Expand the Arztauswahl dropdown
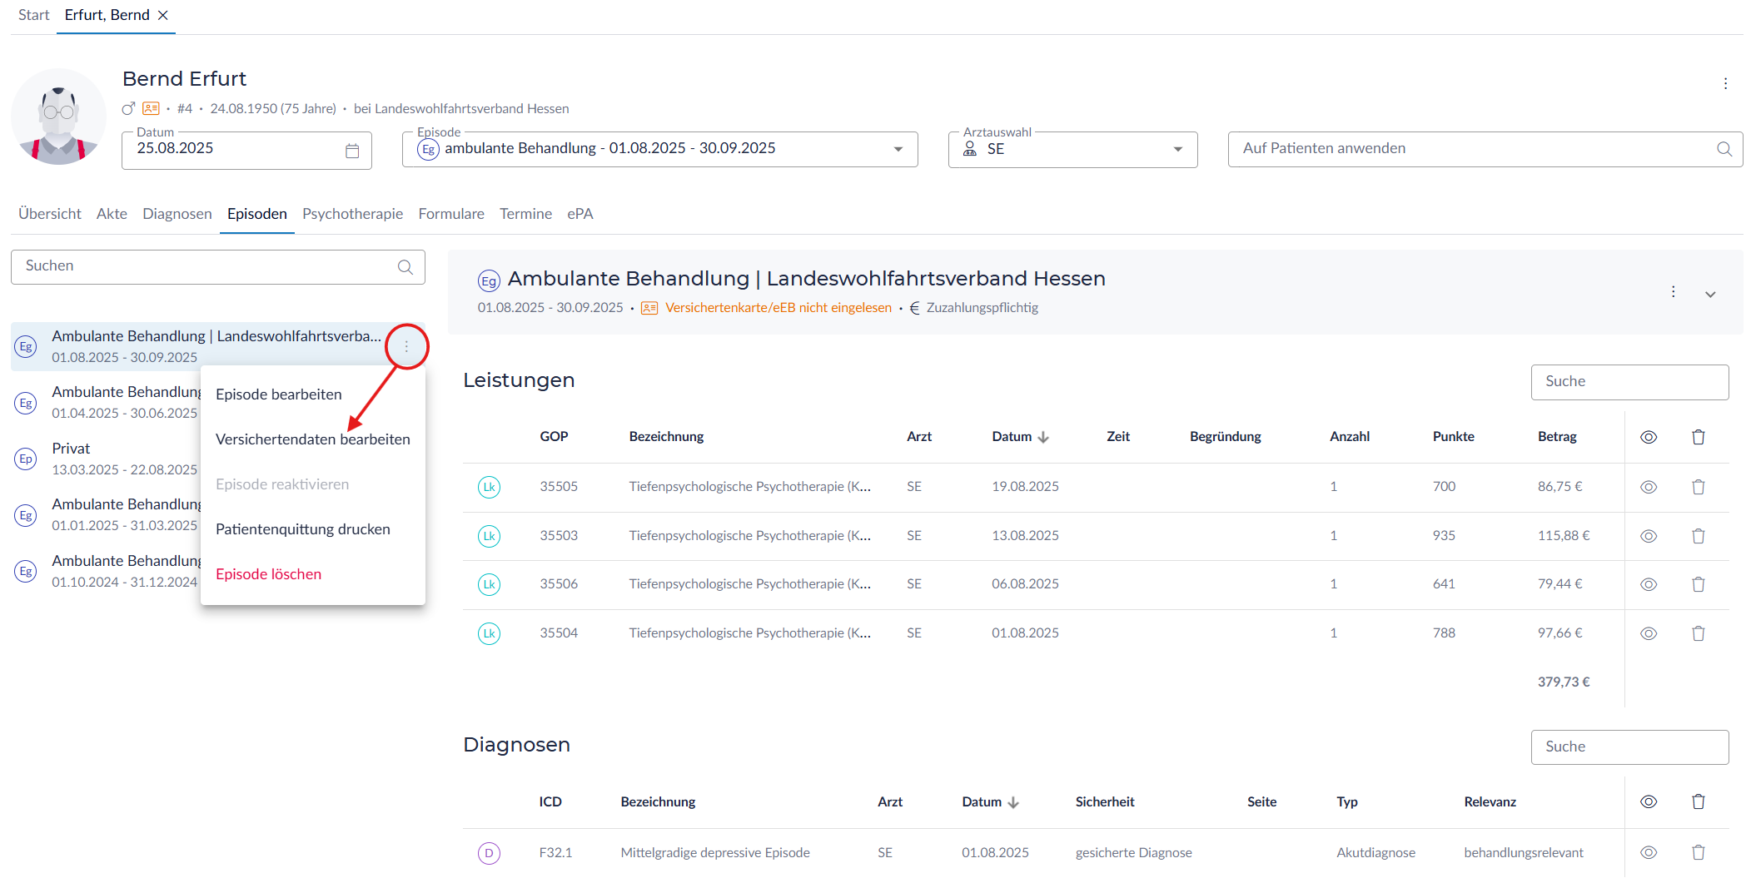The width and height of the screenshot is (1746, 883). point(1177,150)
